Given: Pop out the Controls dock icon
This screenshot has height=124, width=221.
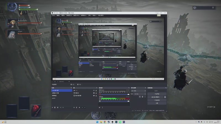Looking at the screenshot, I should click(166, 88).
